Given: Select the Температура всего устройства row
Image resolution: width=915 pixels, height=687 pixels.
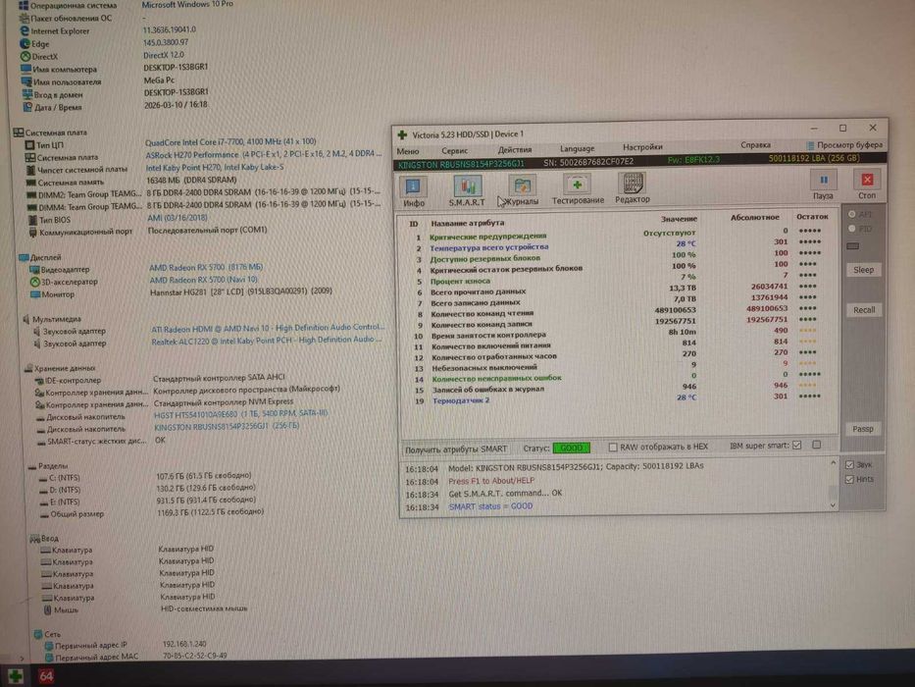Looking at the screenshot, I should point(616,246).
